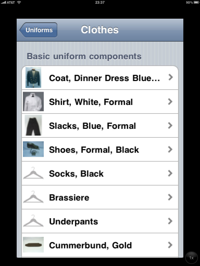Go back to Uniforms list
Image resolution: width=200 pixels, height=266 pixels.
pyautogui.click(x=39, y=30)
